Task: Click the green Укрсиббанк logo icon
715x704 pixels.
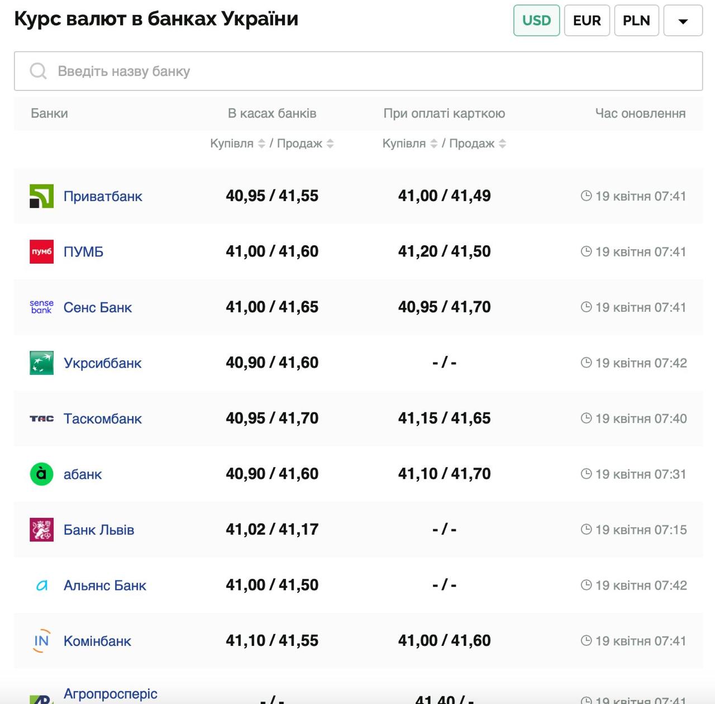Action: [41, 363]
